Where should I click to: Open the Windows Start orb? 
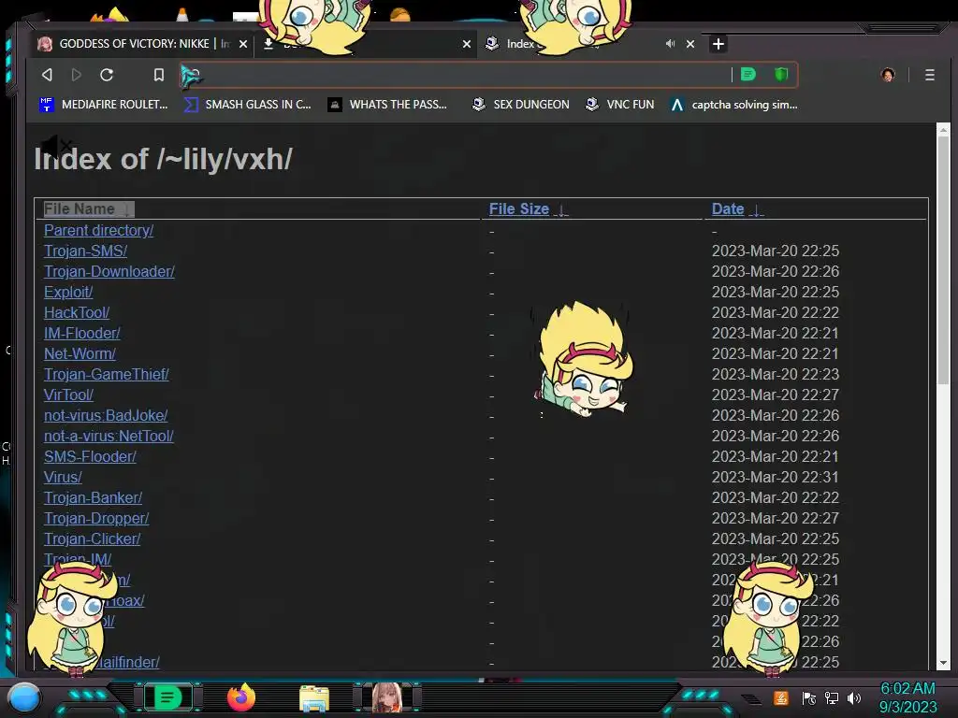[24, 697]
